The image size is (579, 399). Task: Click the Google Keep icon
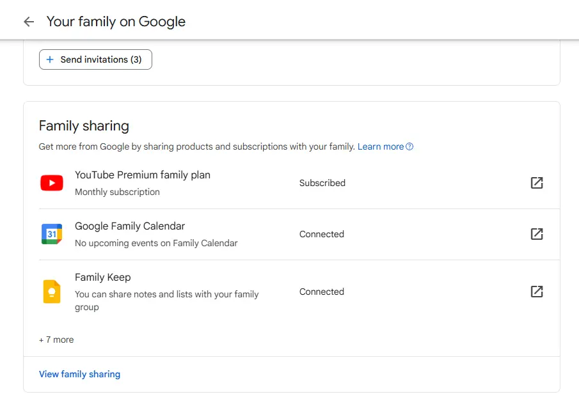coord(52,292)
